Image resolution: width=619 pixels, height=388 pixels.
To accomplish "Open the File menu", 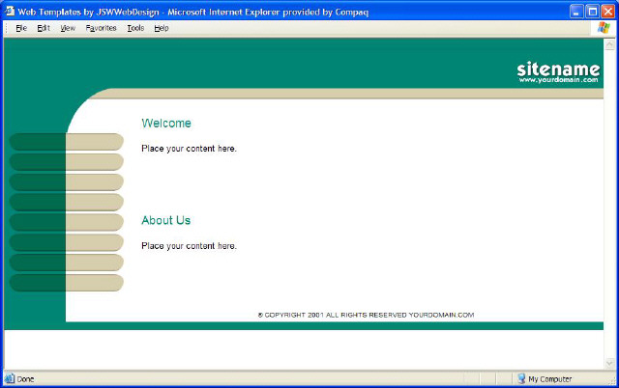I will tap(20, 28).
